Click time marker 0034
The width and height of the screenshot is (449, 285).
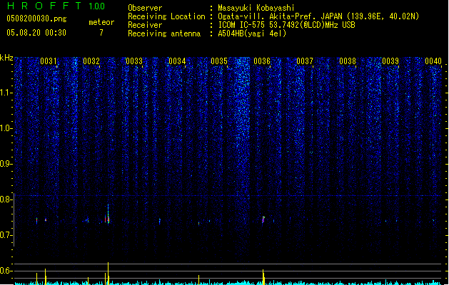point(177,61)
